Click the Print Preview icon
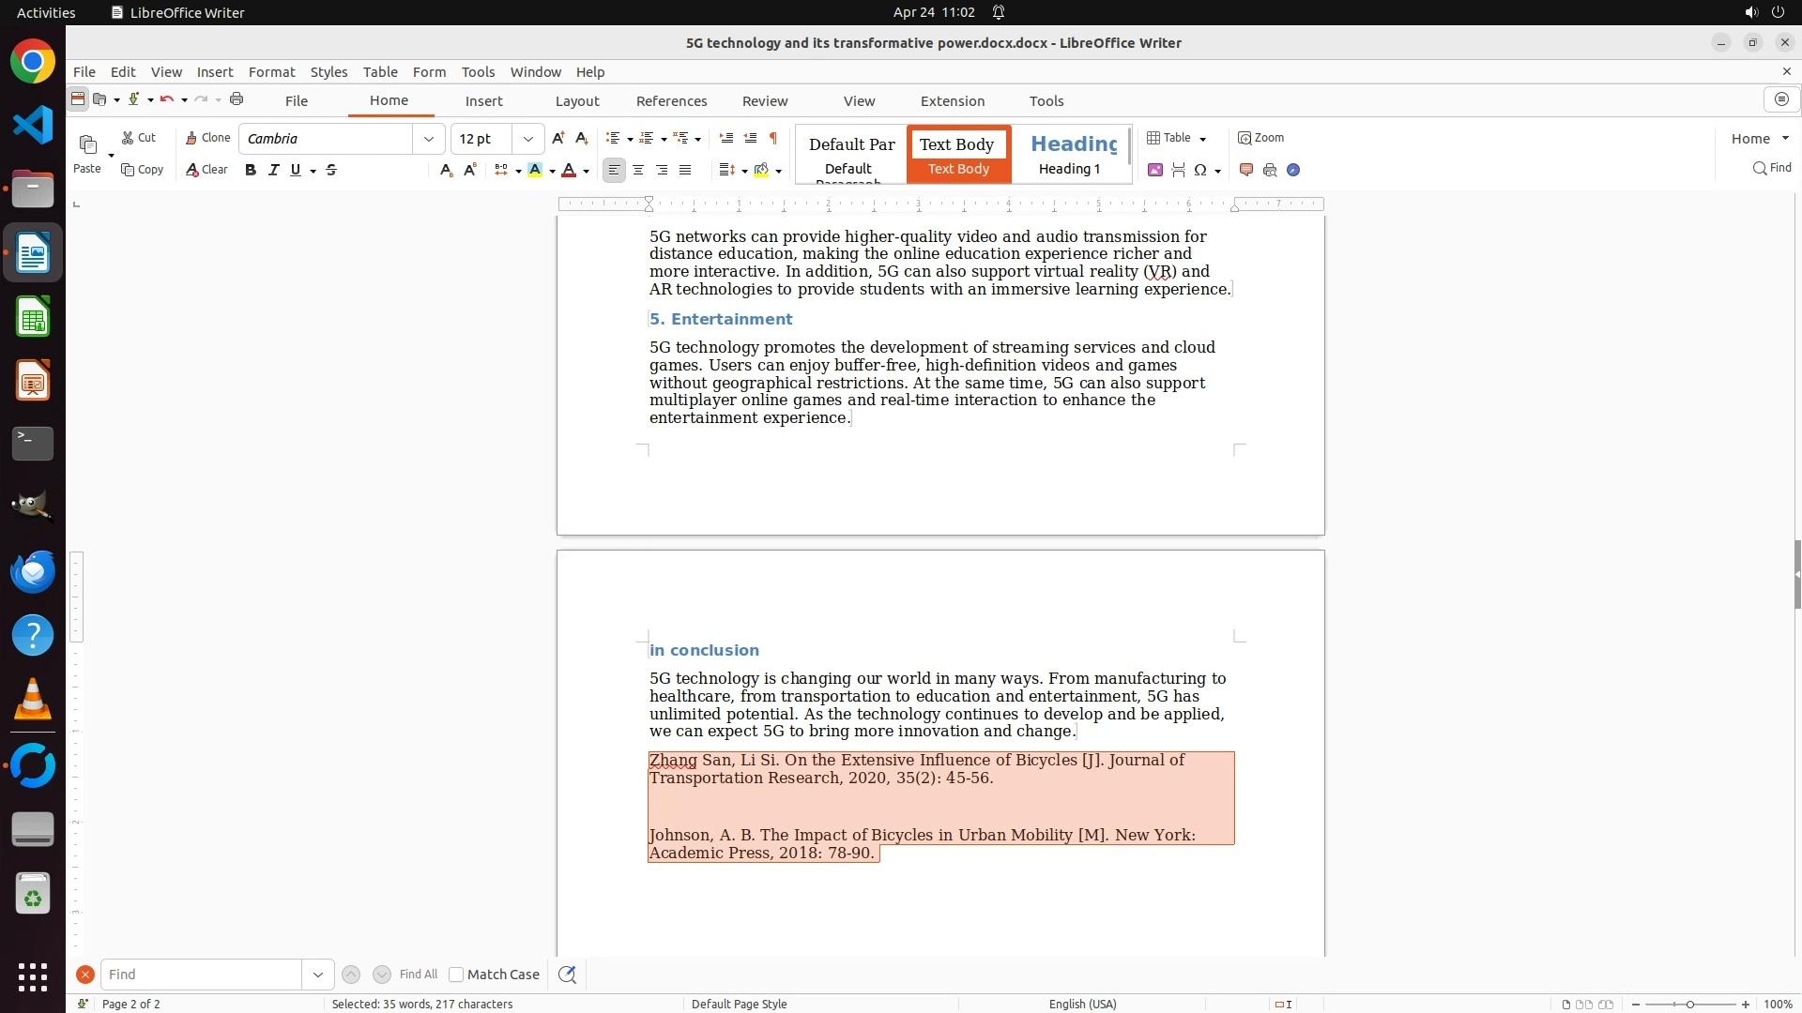The height and width of the screenshot is (1013, 1802). 1270,170
